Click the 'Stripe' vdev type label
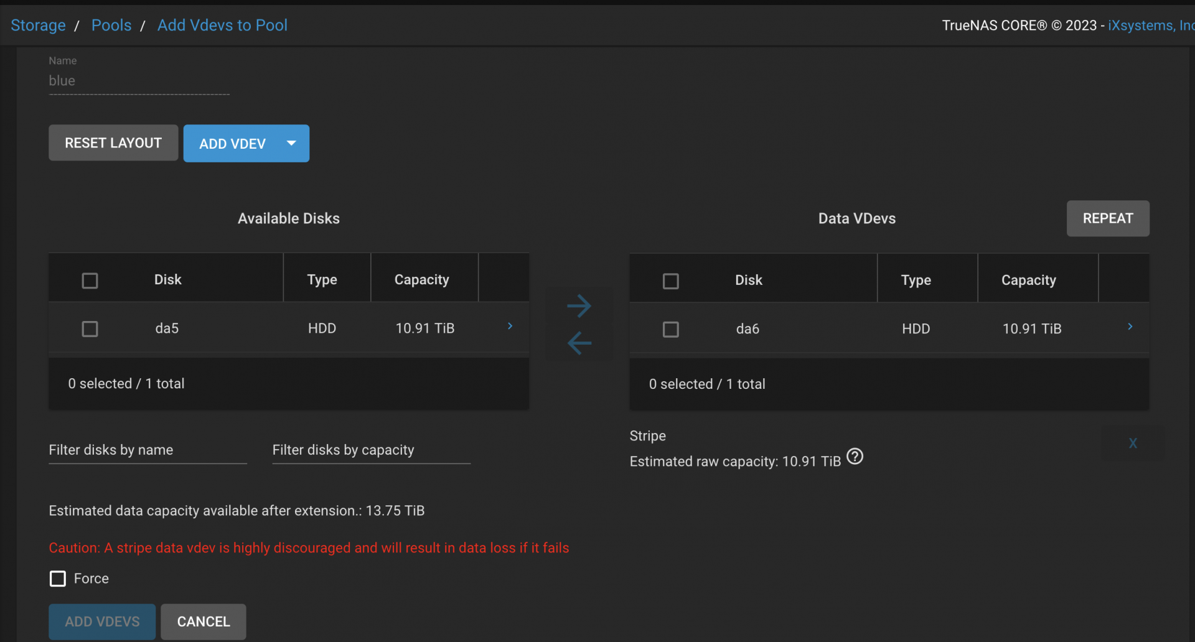 click(648, 436)
